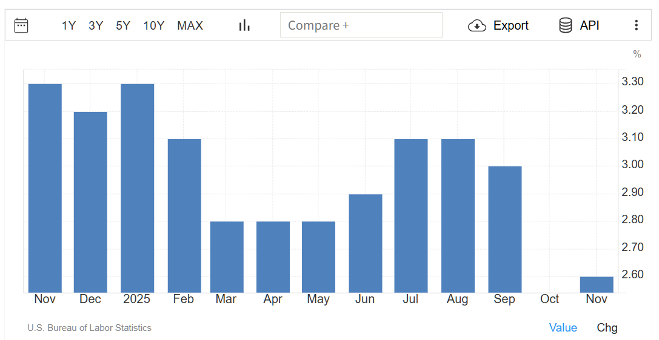Click the Jun bar in chart

point(366,243)
